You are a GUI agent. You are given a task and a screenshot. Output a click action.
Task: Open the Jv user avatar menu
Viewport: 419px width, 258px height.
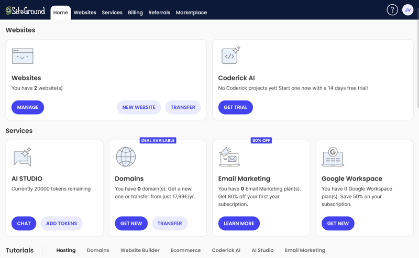click(408, 10)
